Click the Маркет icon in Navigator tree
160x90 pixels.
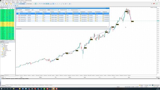click(x=2, y=54)
